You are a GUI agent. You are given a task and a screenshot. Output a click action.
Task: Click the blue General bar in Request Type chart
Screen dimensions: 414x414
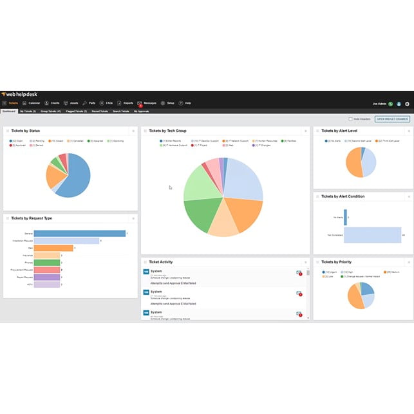79,233
